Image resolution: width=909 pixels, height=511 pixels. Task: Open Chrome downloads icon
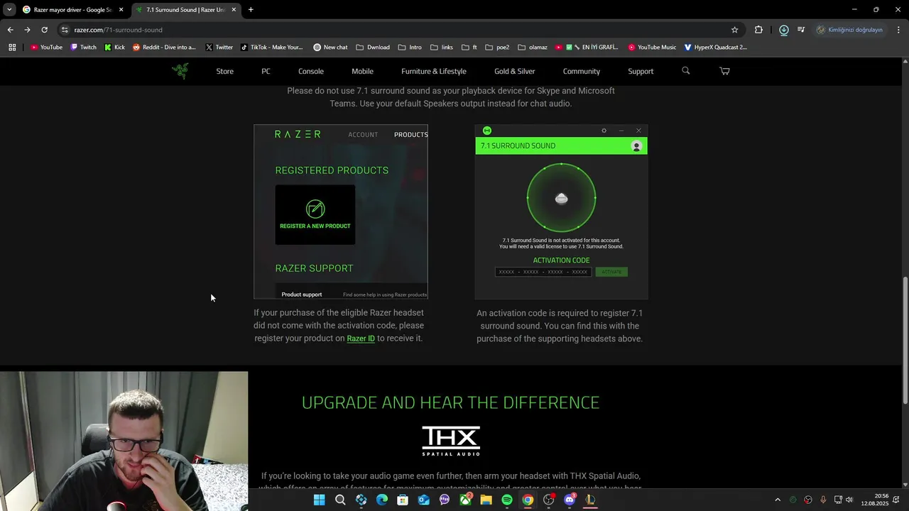pyautogui.click(x=783, y=30)
